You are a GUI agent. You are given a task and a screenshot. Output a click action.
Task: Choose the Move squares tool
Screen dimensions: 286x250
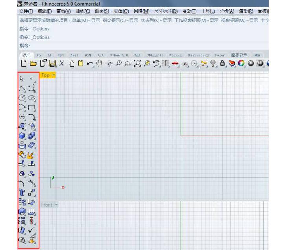click(x=31, y=192)
